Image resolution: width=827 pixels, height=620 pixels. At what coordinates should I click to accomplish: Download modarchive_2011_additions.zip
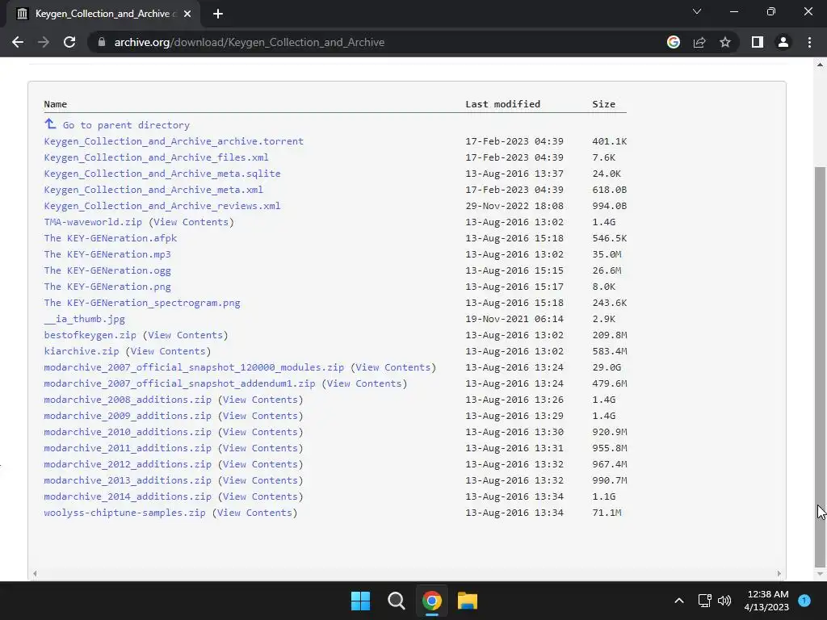coord(128,448)
